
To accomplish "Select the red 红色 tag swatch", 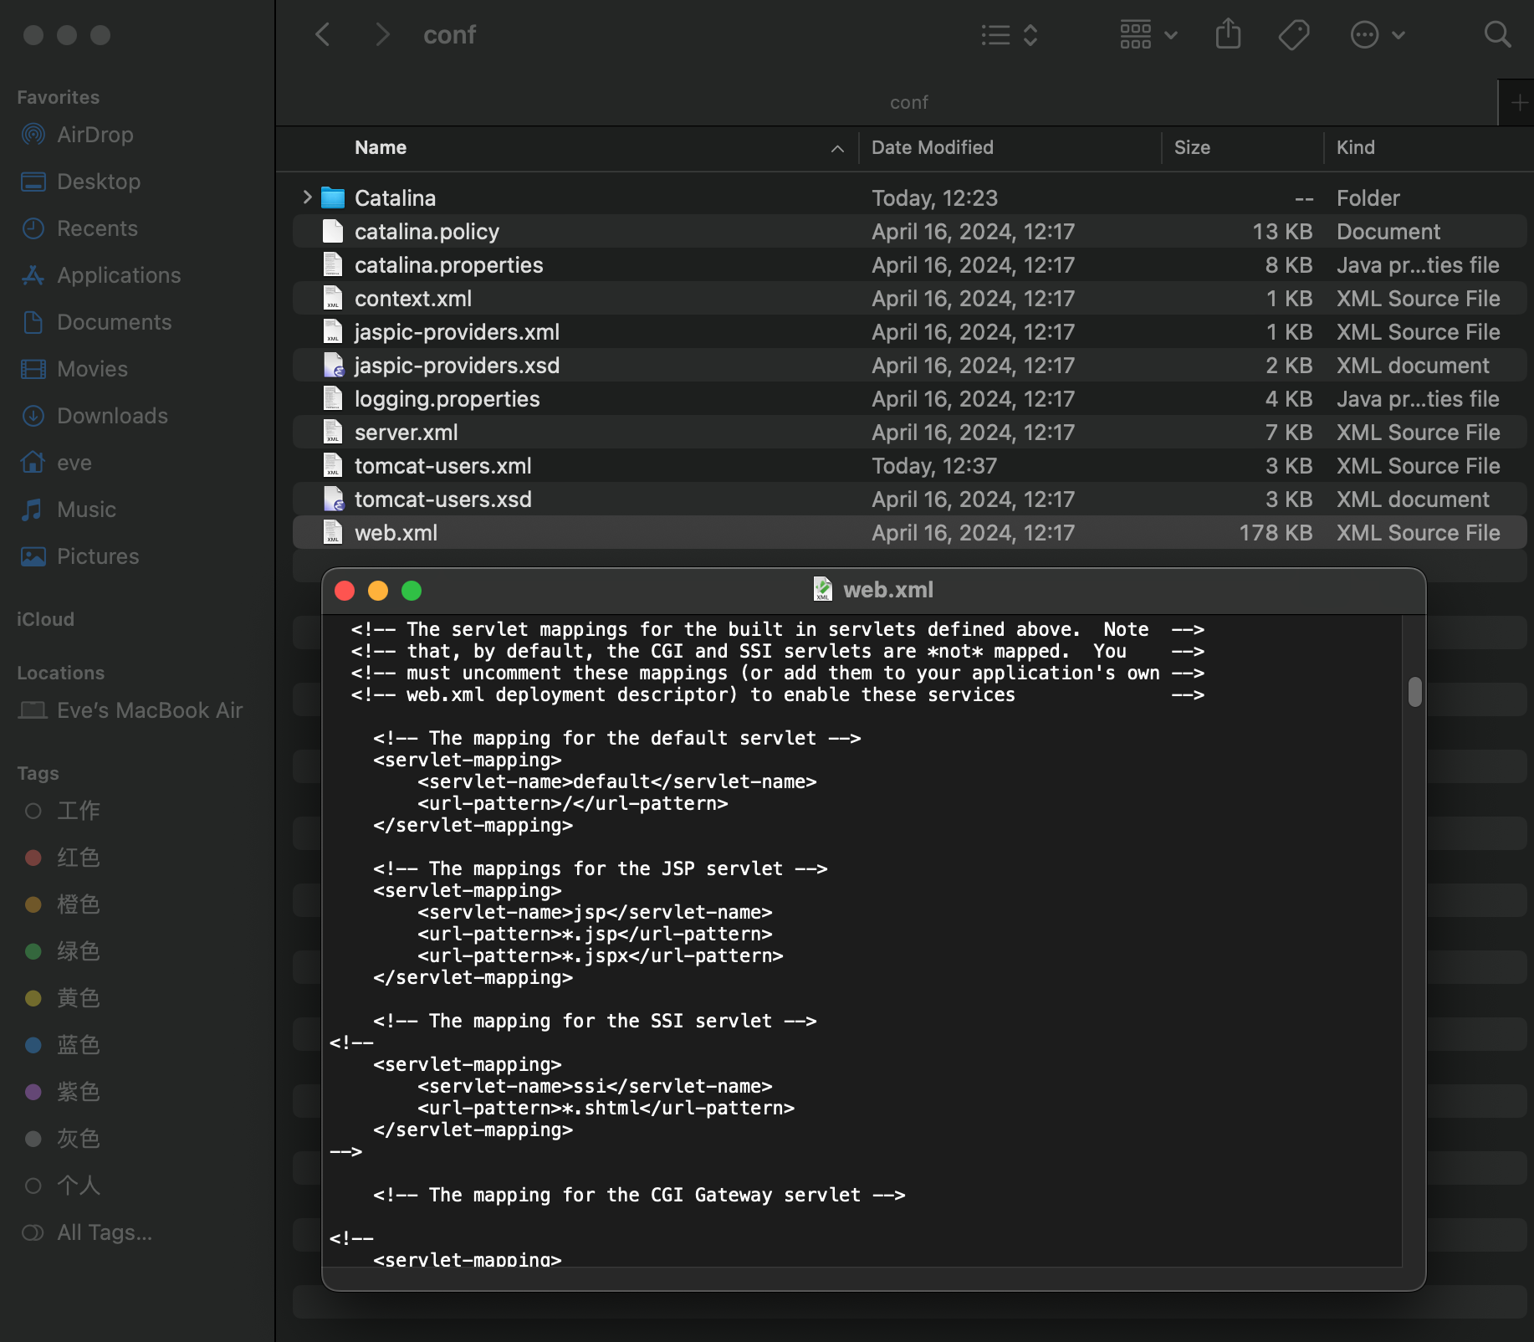I will tap(33, 857).
